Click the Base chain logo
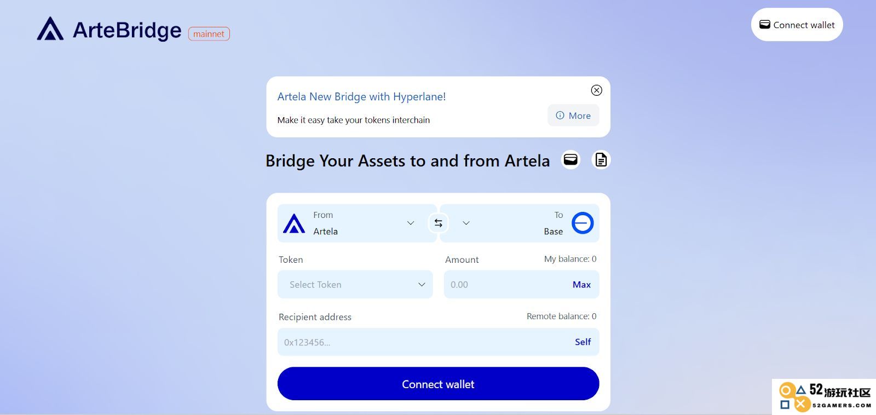The height and width of the screenshot is (415, 876). tap(583, 223)
